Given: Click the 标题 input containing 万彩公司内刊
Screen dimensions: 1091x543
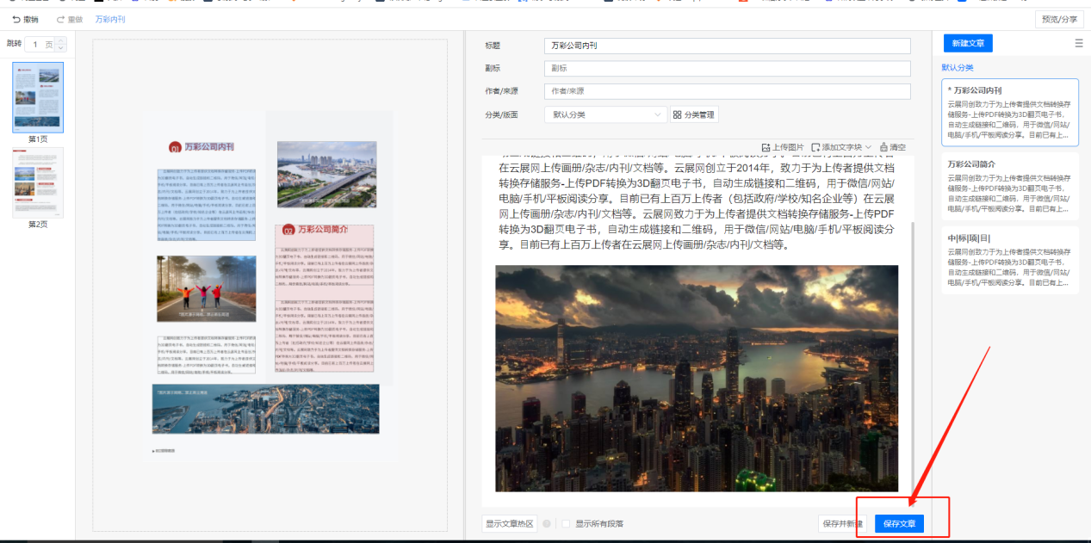Looking at the screenshot, I should pyautogui.click(x=727, y=46).
